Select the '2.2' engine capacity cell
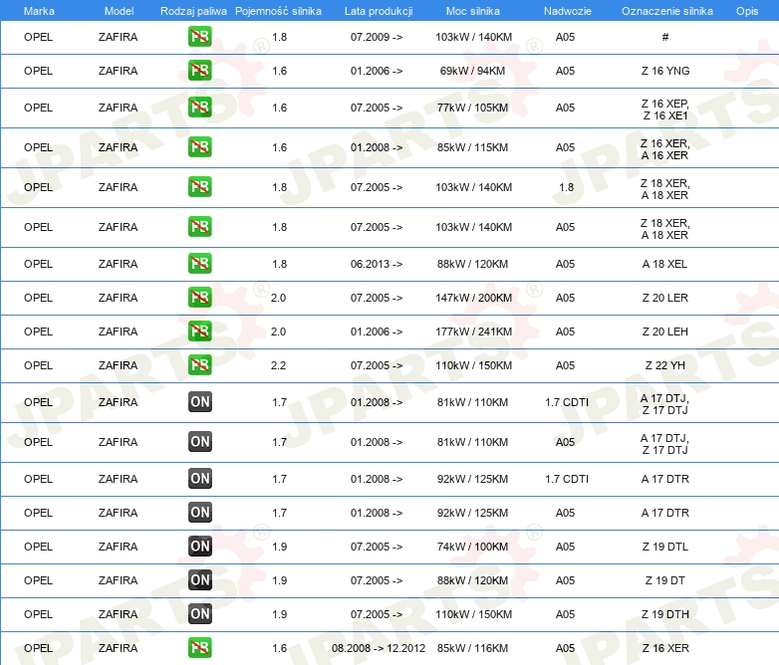 point(278,365)
